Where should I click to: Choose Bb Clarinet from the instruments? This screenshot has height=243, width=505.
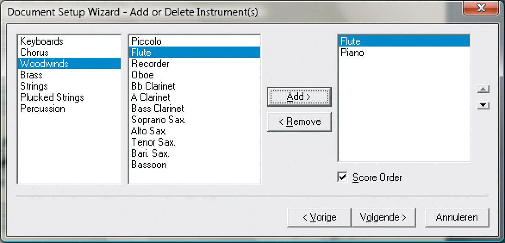click(153, 86)
